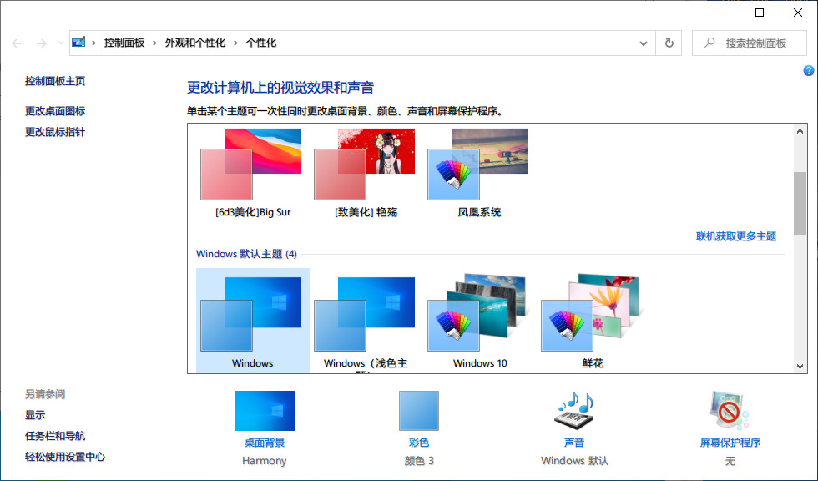Open 显示 display link
818x481 pixels.
[x=35, y=415]
